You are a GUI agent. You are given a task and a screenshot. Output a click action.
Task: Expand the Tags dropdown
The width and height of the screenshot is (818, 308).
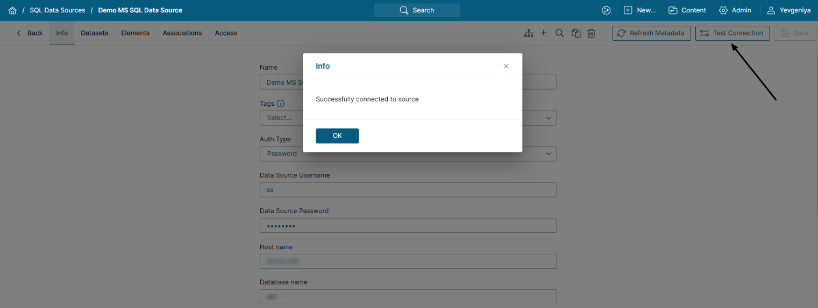point(548,118)
